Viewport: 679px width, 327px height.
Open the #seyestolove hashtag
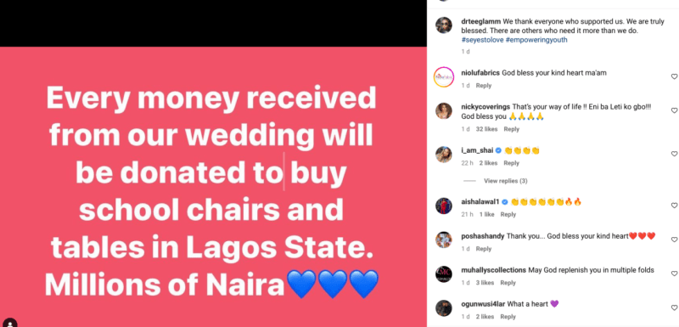(x=482, y=40)
